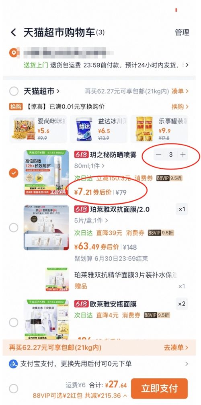
Task: Tap the 立即支付 pay button
Action: (x=160, y=389)
